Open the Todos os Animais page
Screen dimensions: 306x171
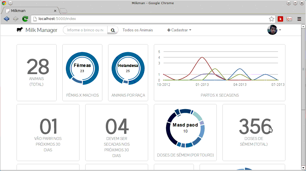coord(138,30)
